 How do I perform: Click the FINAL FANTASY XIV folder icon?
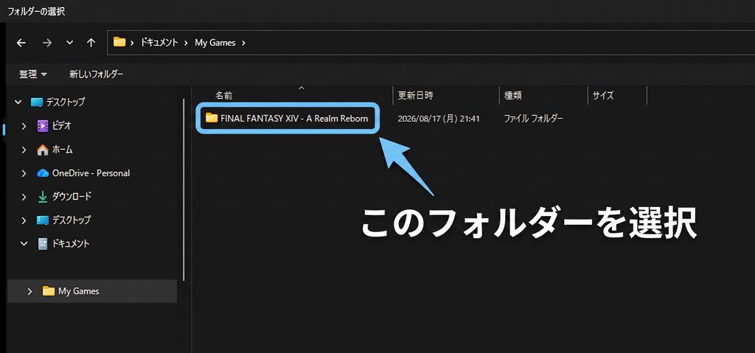pos(212,117)
